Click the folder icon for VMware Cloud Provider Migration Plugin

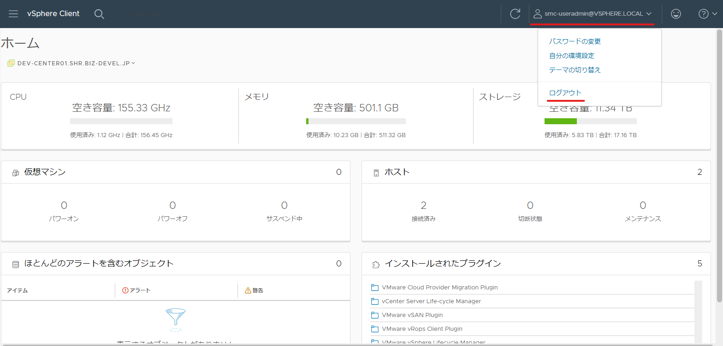[x=375, y=288]
